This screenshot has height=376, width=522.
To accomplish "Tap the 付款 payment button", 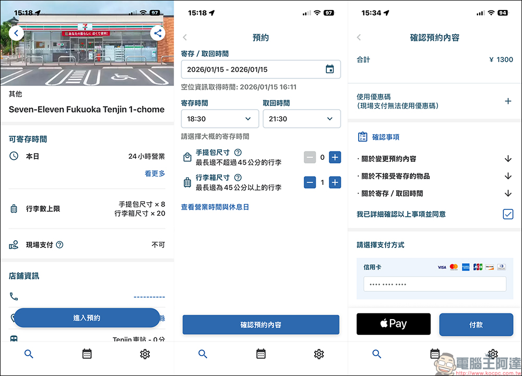I will coord(476,324).
